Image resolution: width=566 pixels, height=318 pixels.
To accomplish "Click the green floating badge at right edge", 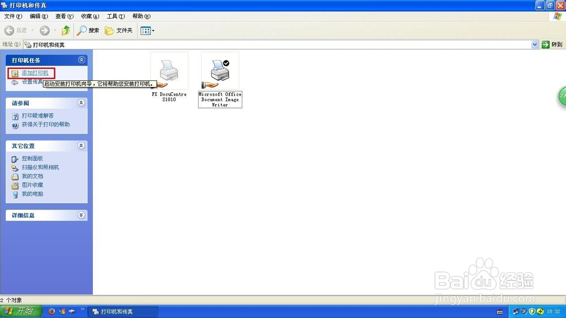I will point(562,96).
